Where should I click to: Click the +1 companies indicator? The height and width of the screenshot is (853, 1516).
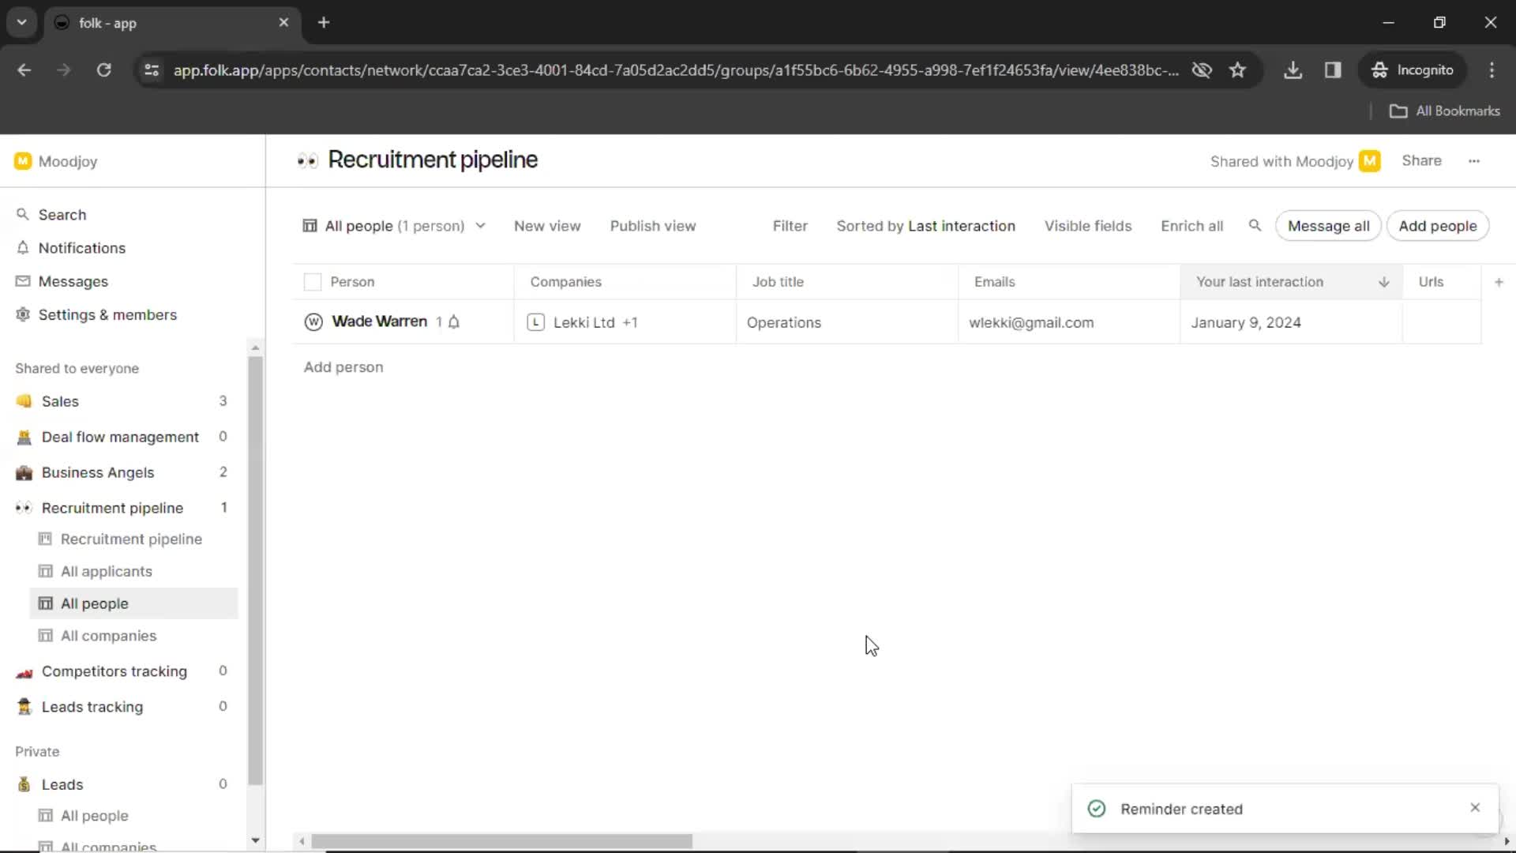(x=629, y=322)
